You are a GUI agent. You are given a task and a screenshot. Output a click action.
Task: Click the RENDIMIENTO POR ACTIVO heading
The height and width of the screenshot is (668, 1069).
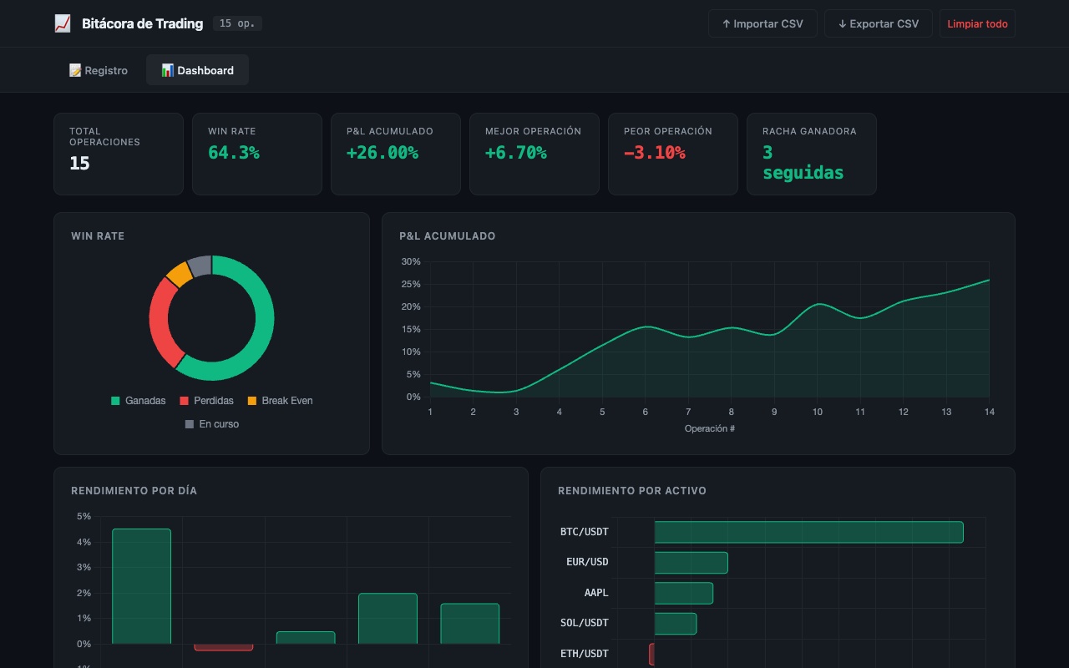coord(632,491)
